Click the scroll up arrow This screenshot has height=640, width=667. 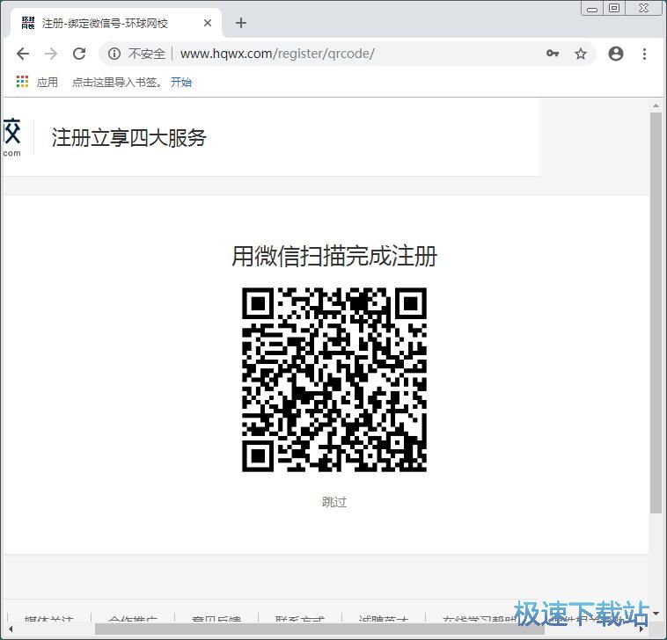click(656, 105)
